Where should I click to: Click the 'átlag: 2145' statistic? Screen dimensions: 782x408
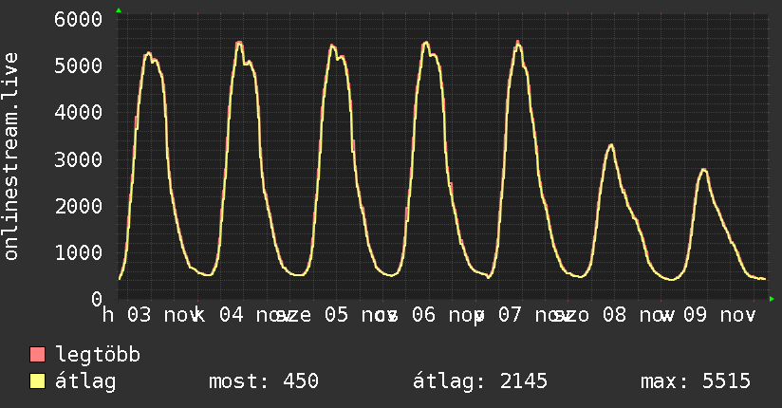coord(480,381)
